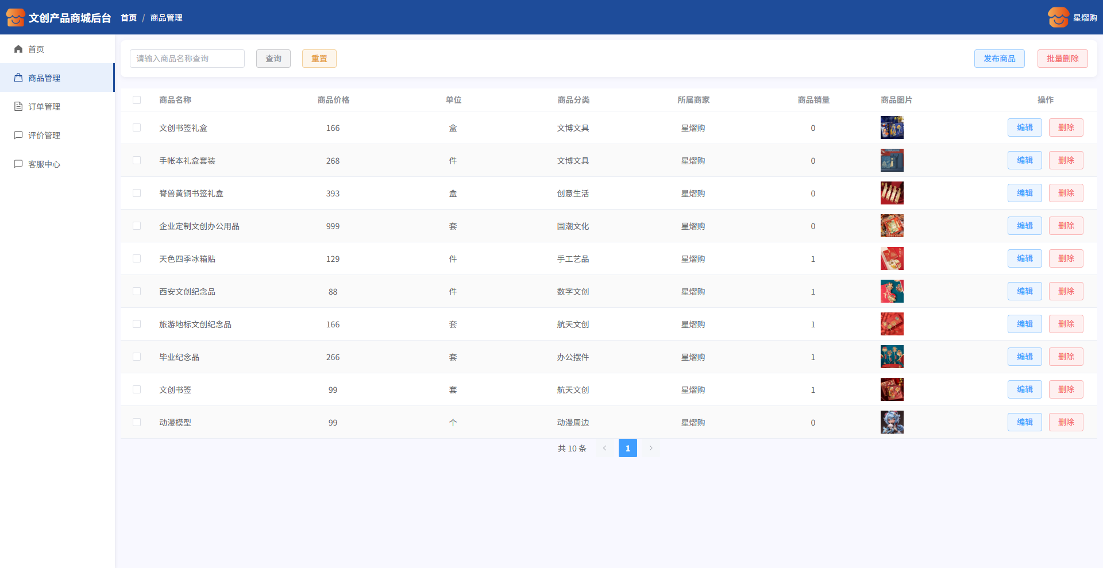Tick the checkbox for 西安文创纪念品
Screen dimensions: 1103x568
(137, 292)
